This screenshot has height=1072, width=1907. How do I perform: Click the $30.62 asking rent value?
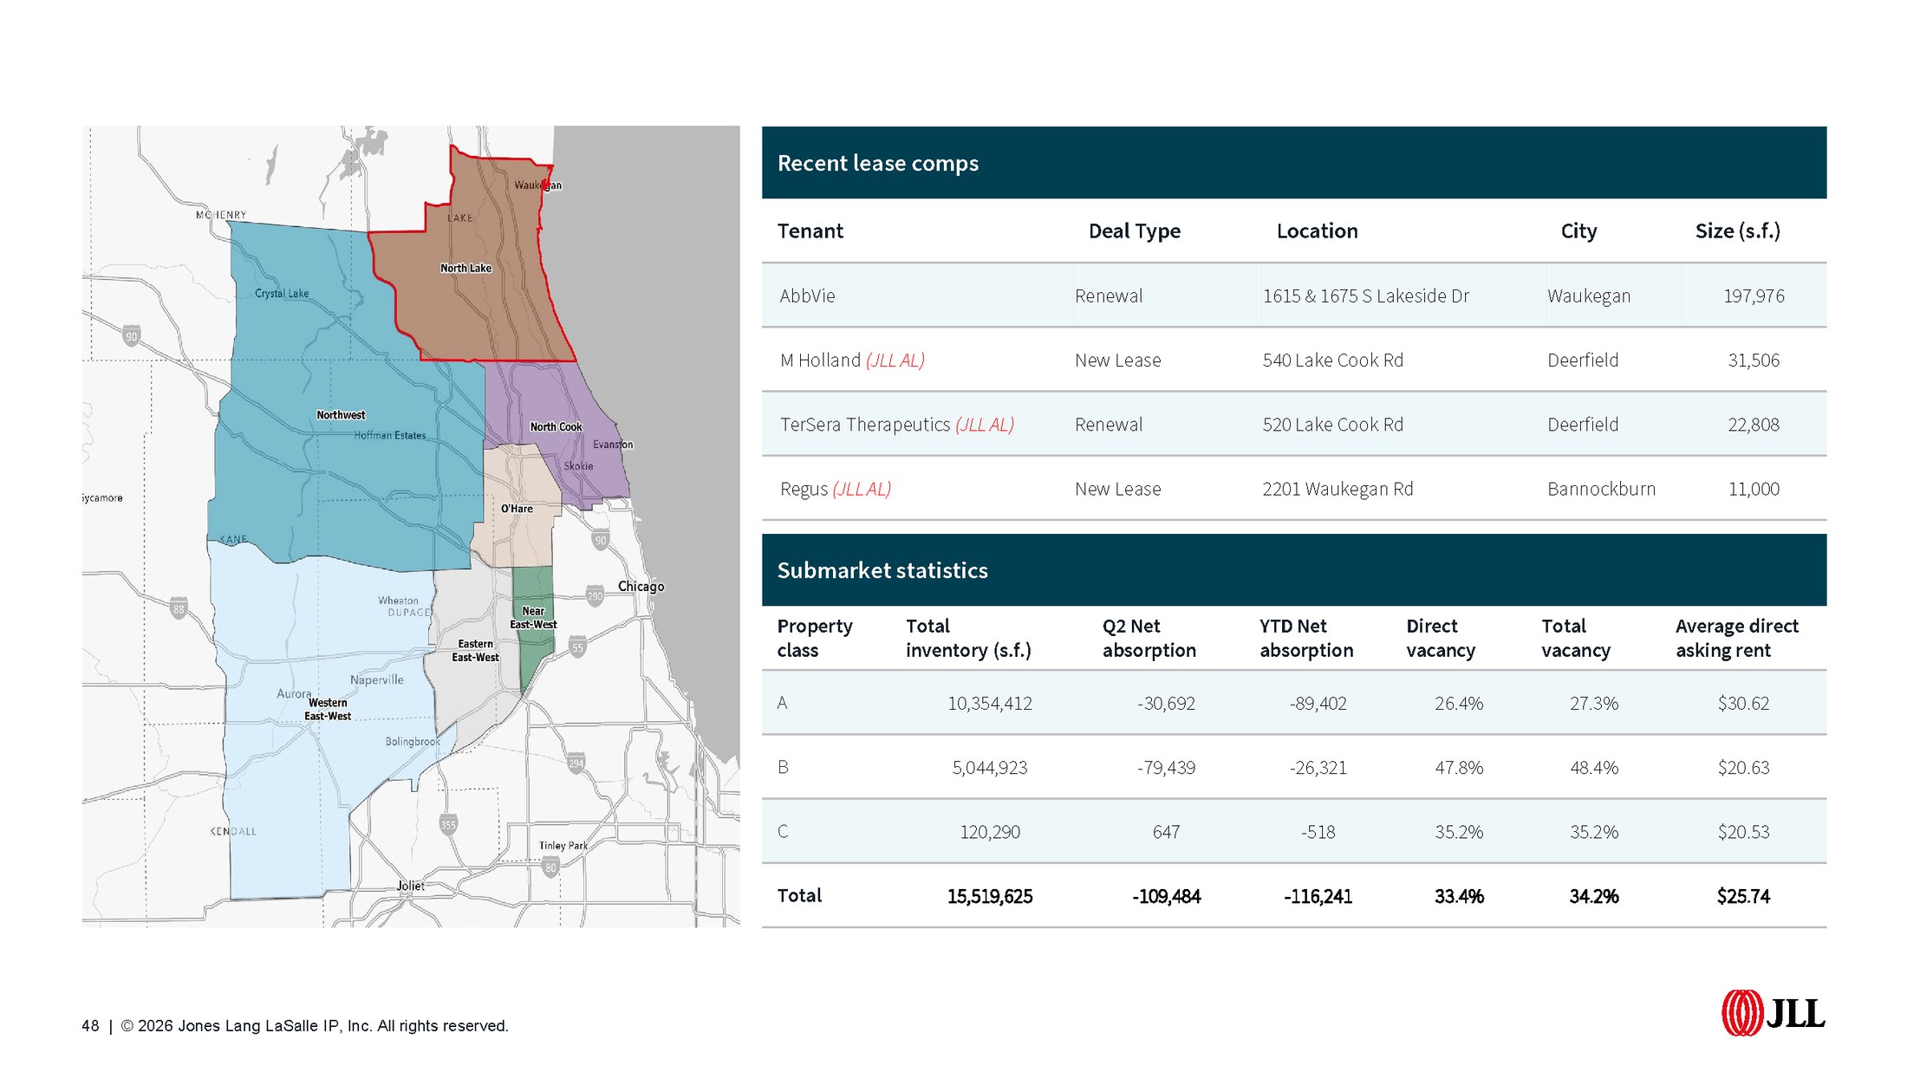point(1743,703)
